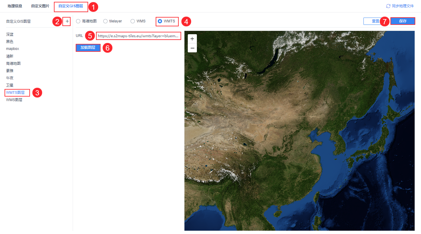Select the tilelayer radio option
This screenshot has height=234, width=421.
click(x=105, y=21)
